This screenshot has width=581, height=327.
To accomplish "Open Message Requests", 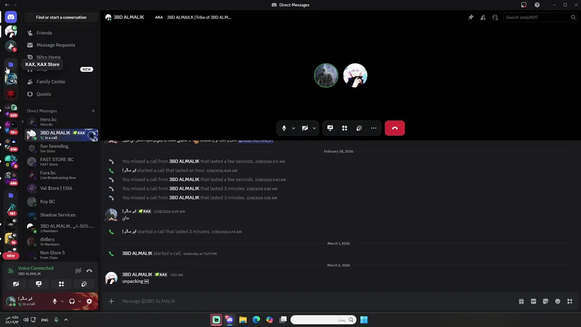I will coord(61,45).
